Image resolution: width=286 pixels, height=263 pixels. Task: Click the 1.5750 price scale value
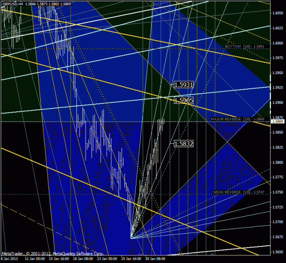278,192
